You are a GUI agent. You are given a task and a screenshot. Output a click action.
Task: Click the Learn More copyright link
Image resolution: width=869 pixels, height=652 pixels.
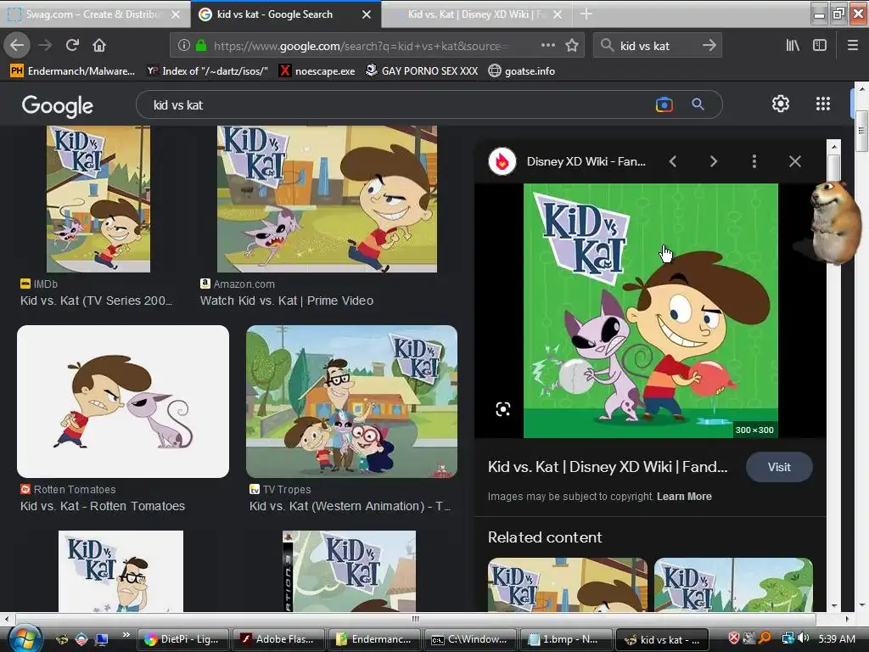(x=684, y=496)
